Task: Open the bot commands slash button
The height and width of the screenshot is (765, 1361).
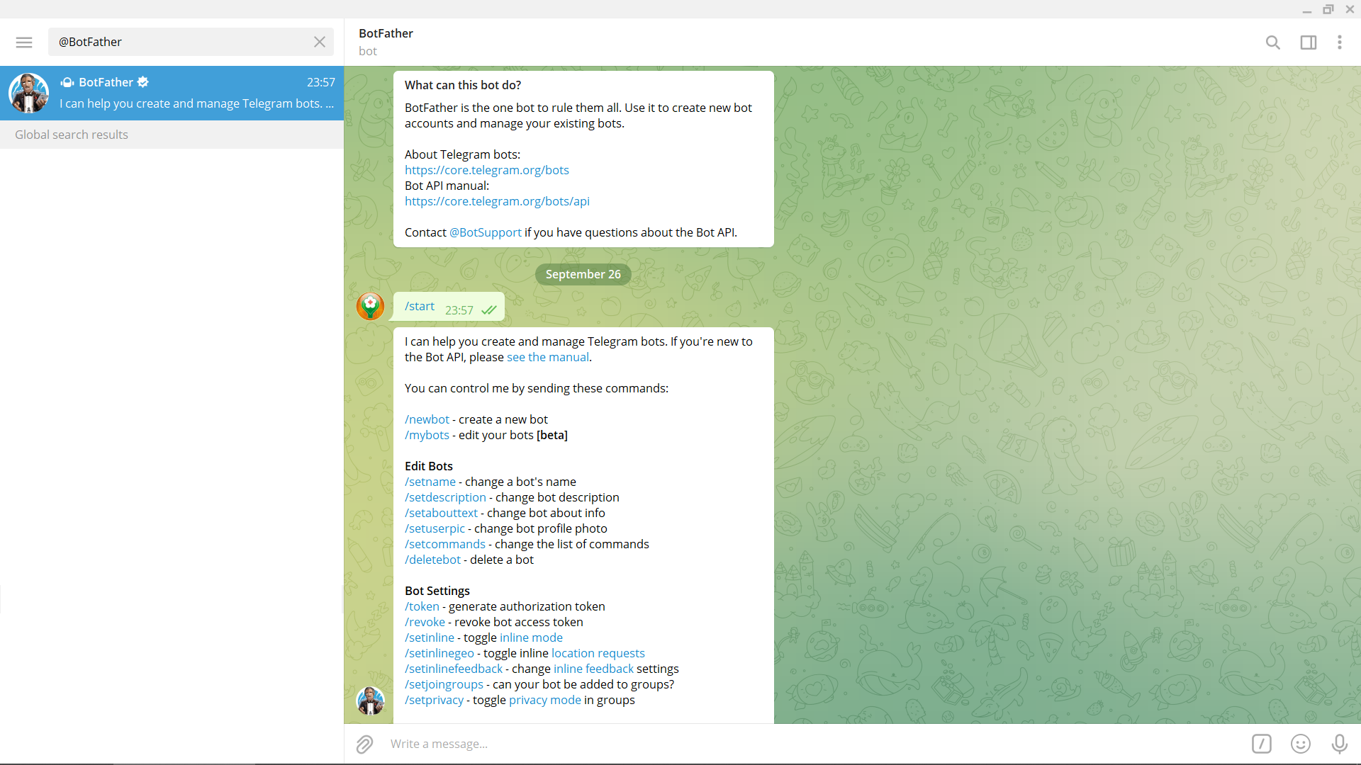Action: [1261, 744]
